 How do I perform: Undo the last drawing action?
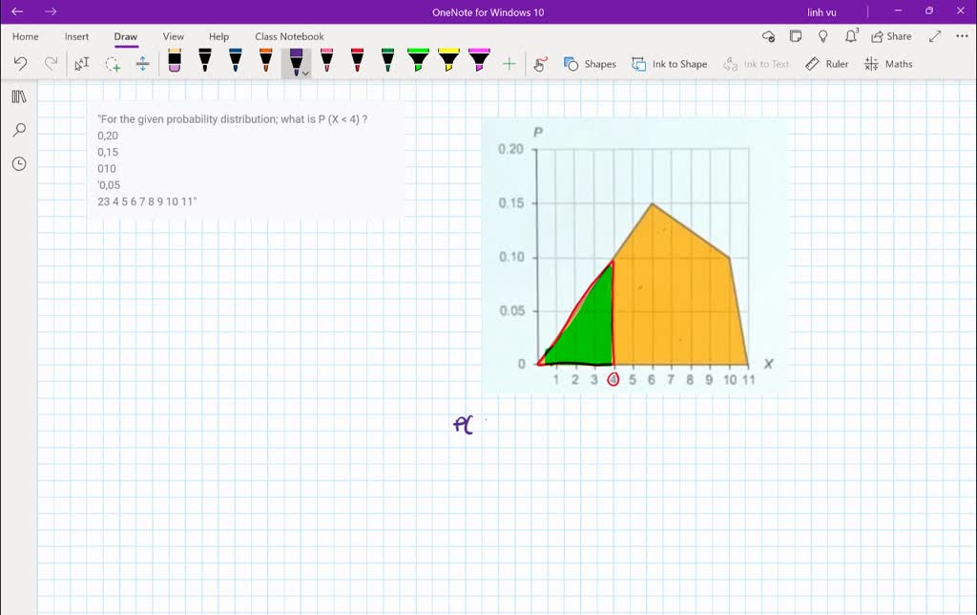[20, 63]
